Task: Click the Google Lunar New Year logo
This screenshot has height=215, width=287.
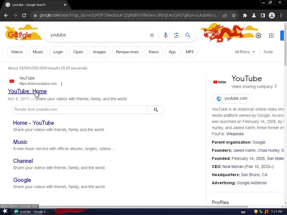Action: [x=23, y=32]
